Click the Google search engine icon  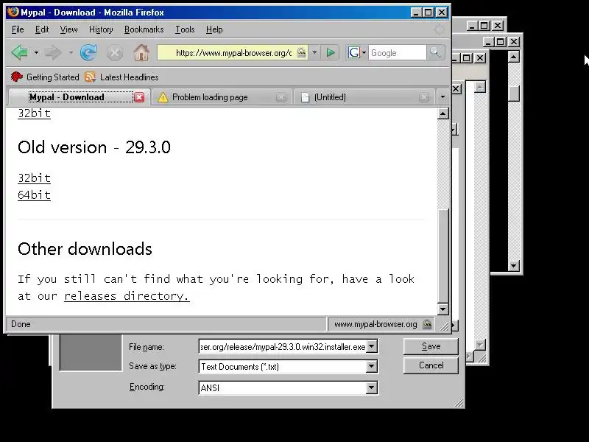(354, 52)
